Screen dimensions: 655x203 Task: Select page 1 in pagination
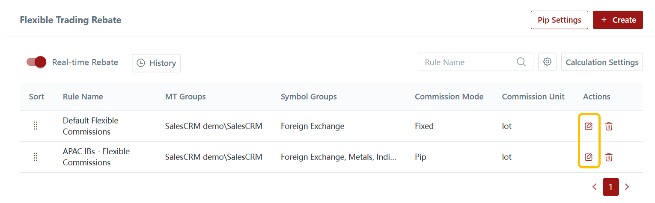click(x=611, y=187)
